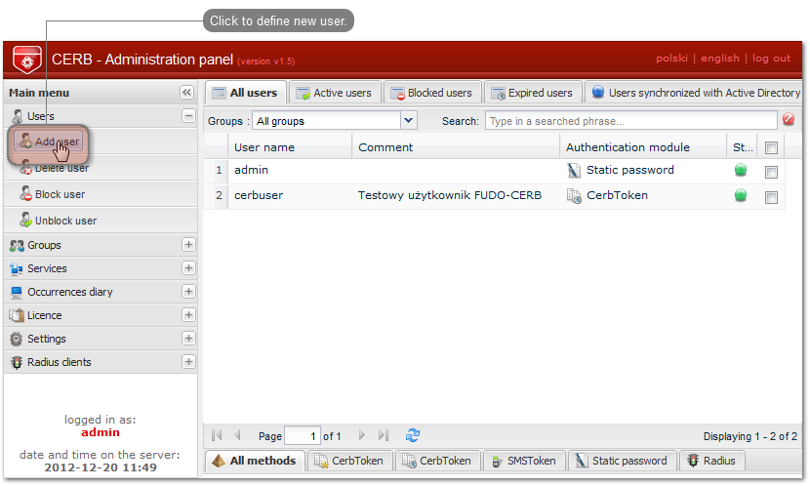Open the Groups dropdown arrow
Image resolution: width=810 pixels, height=486 pixels.
tap(408, 121)
